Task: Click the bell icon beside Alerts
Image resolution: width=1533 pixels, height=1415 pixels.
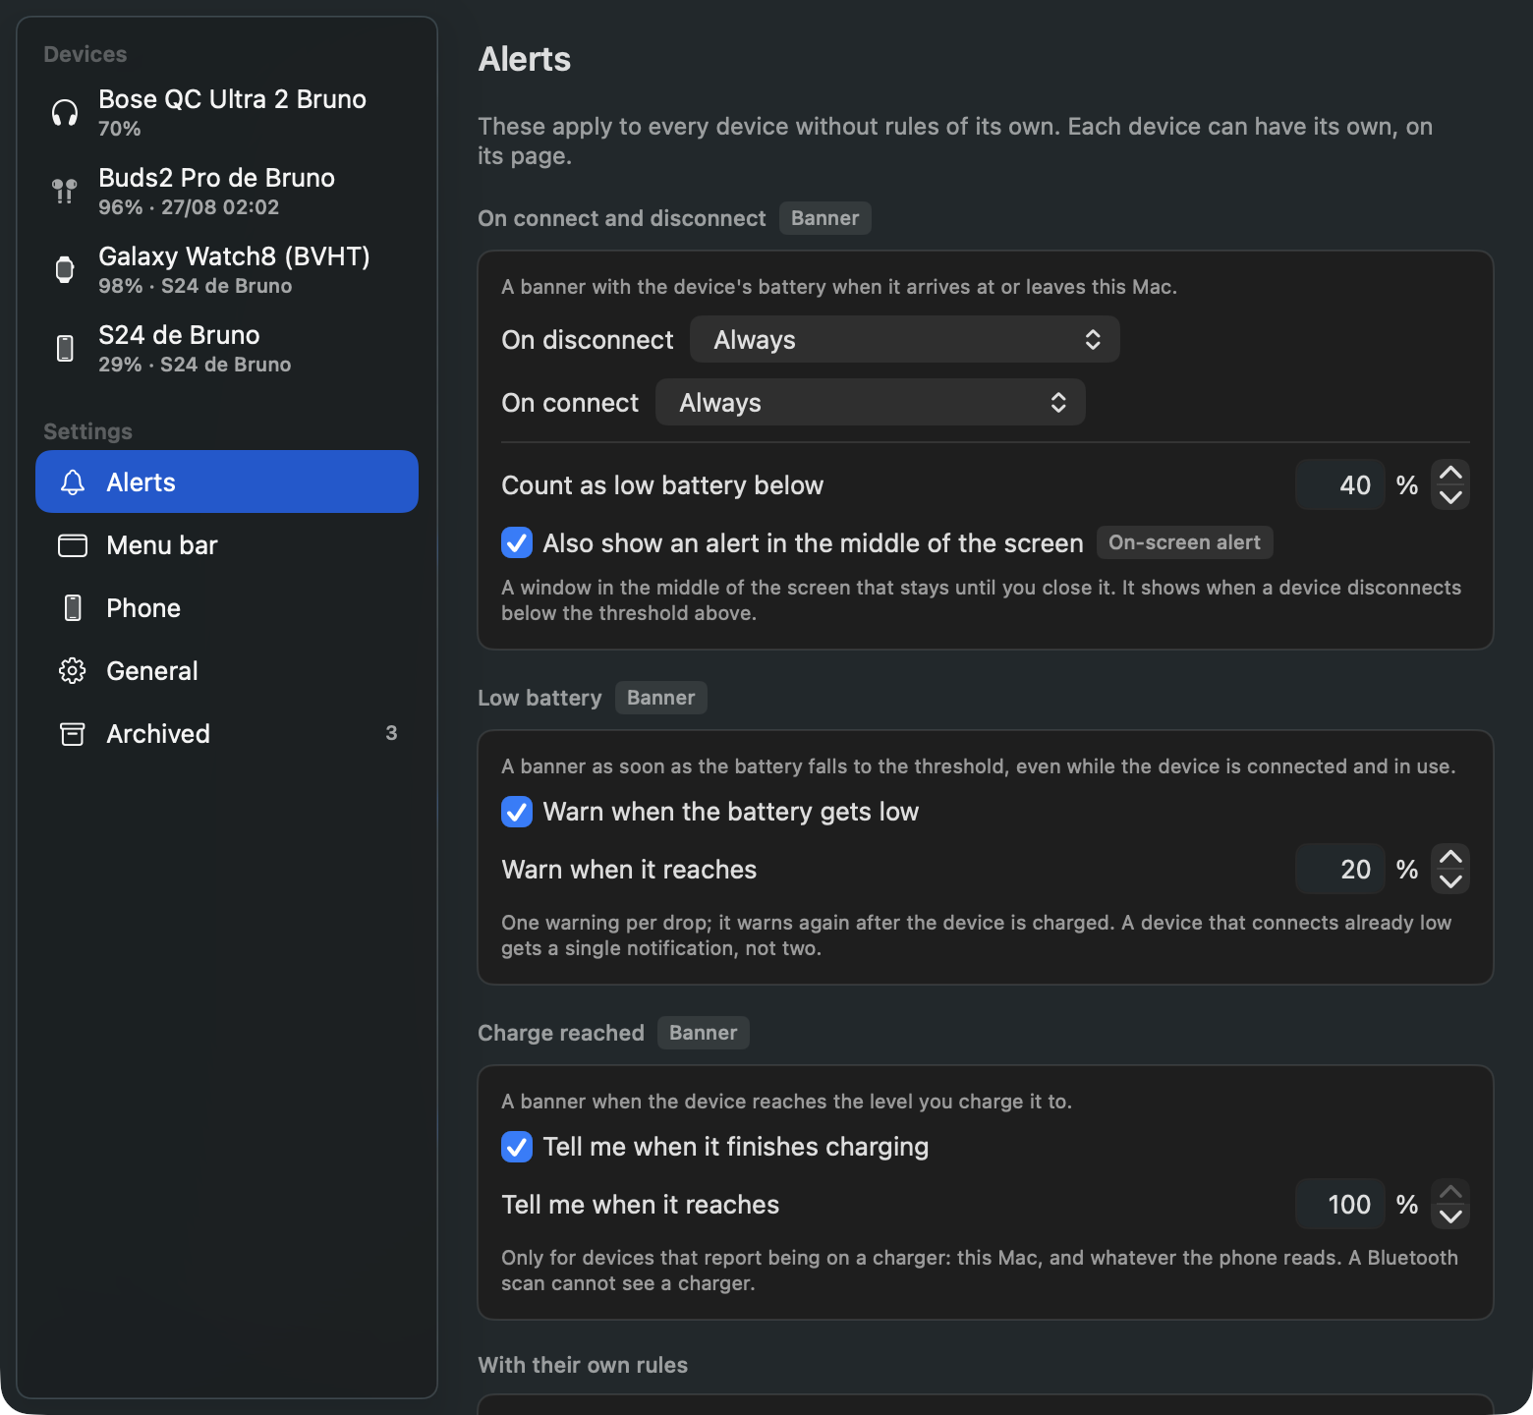Action: [x=73, y=482]
